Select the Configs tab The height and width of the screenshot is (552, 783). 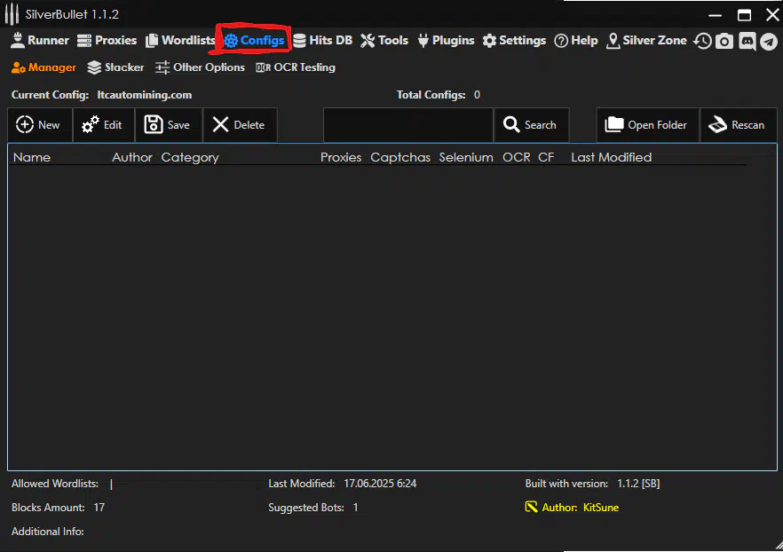coord(254,41)
